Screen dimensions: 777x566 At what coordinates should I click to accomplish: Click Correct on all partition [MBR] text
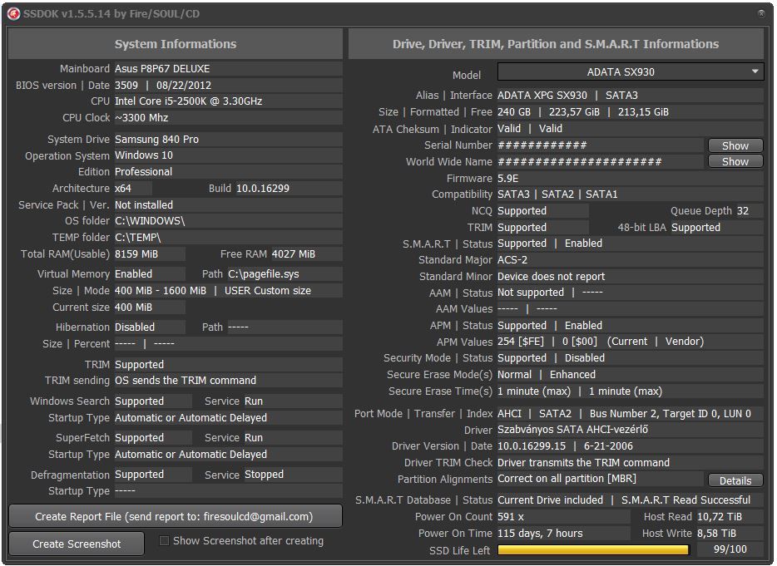567,479
